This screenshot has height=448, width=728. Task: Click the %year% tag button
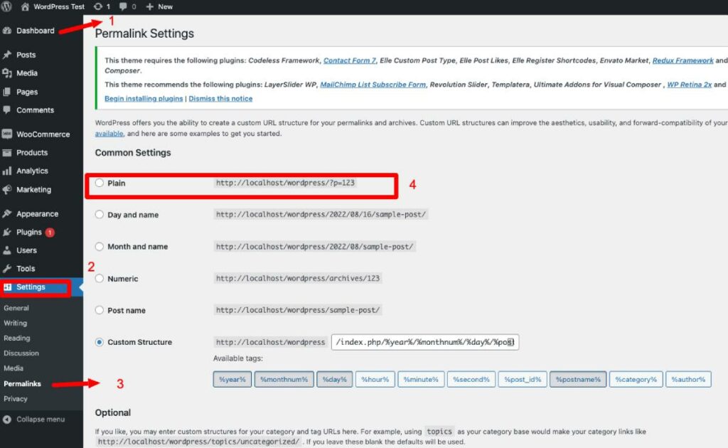point(232,379)
